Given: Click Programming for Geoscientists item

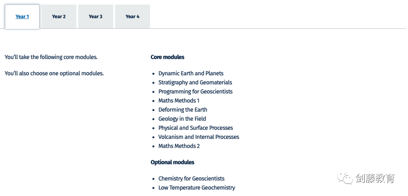Looking at the screenshot, I should point(195,92).
